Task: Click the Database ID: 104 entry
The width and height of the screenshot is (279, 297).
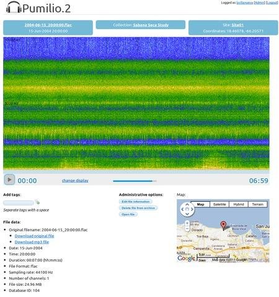Action: click(x=24, y=290)
